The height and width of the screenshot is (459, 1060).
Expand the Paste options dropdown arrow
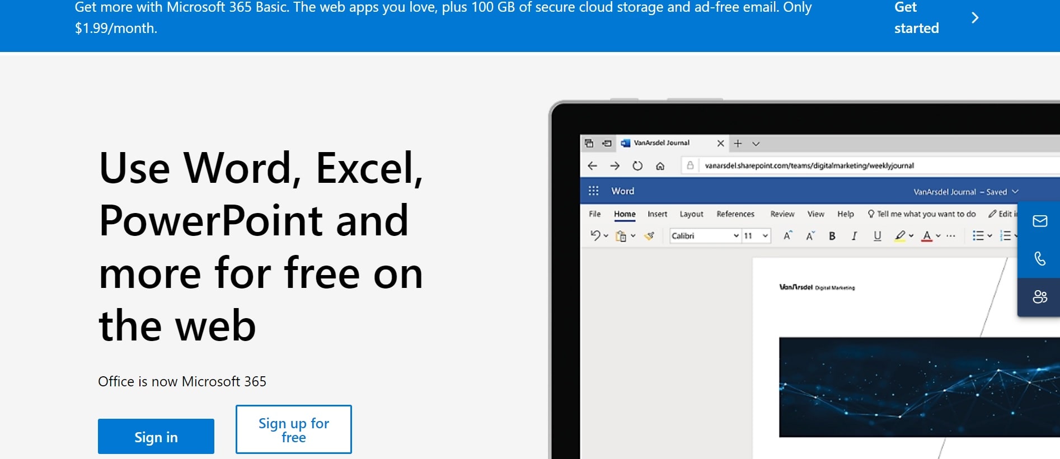(x=633, y=236)
